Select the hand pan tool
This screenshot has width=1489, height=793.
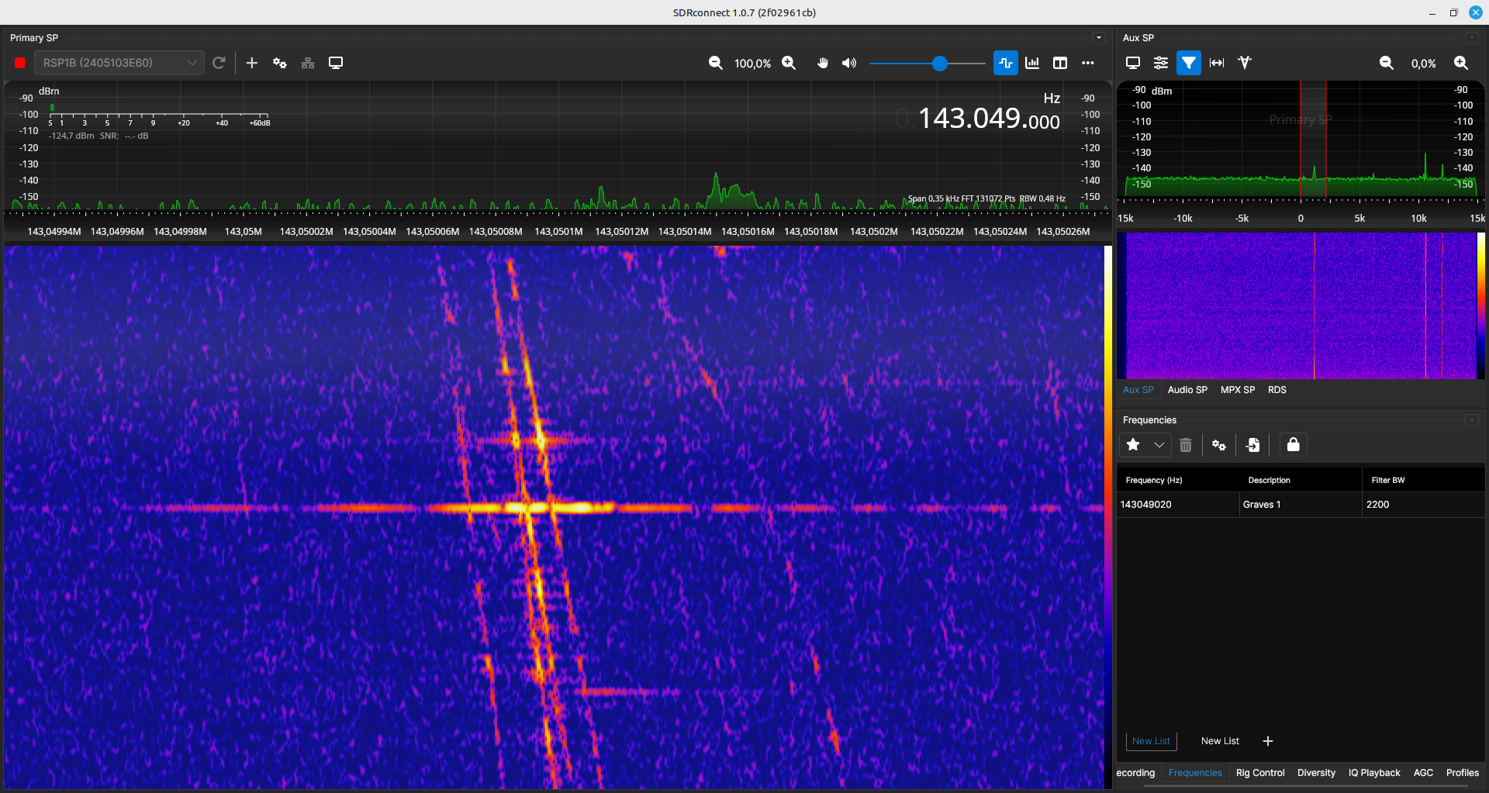[823, 63]
